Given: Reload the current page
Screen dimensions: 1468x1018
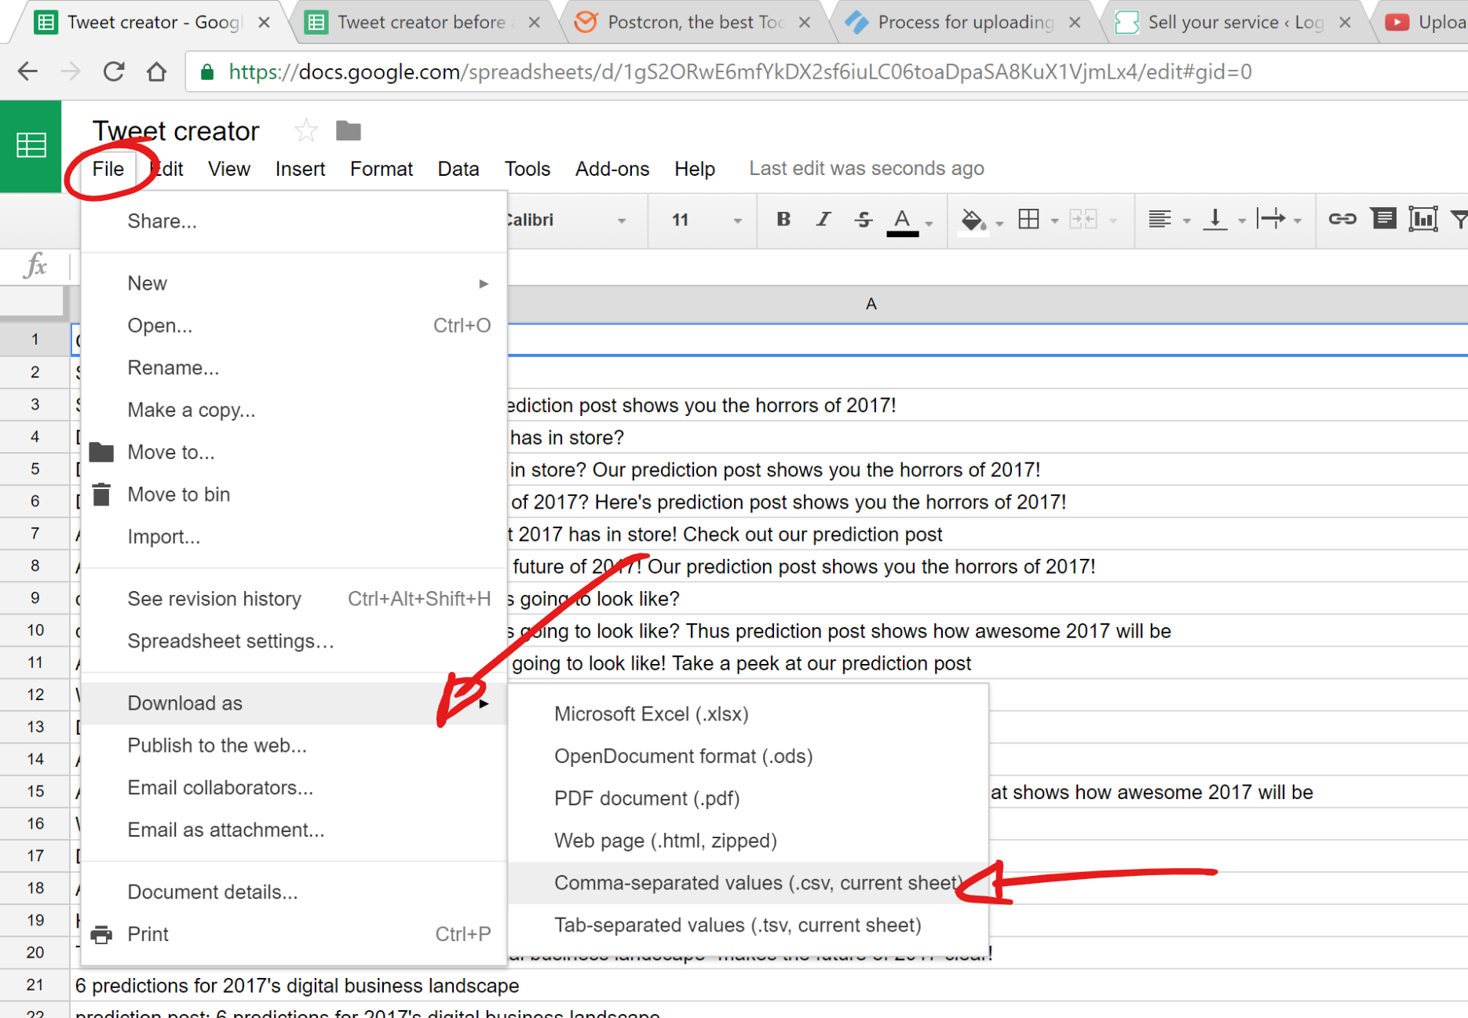Looking at the screenshot, I should click(x=114, y=71).
